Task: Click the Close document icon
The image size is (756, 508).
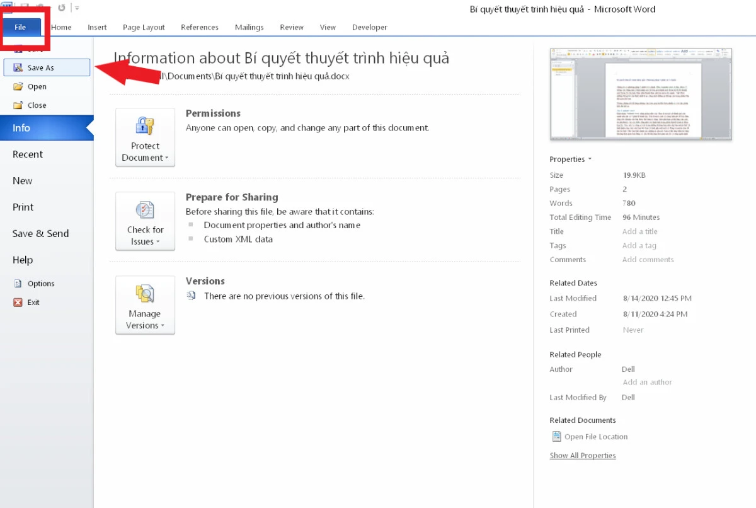Action: tap(18, 105)
